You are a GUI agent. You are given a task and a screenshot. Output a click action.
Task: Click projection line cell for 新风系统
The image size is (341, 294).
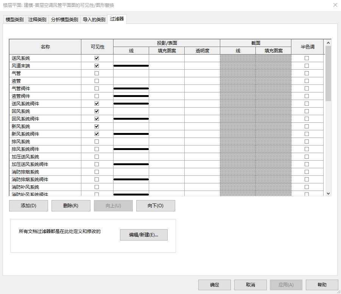tap(131, 126)
